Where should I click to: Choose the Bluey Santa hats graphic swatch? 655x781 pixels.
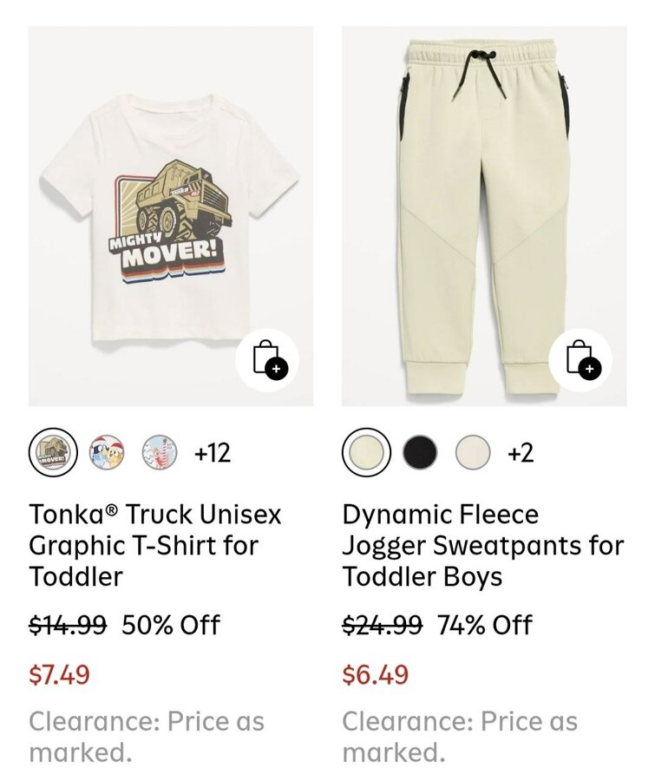tap(107, 452)
